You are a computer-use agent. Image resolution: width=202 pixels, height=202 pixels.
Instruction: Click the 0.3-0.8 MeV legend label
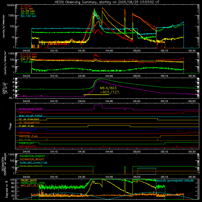29,57
